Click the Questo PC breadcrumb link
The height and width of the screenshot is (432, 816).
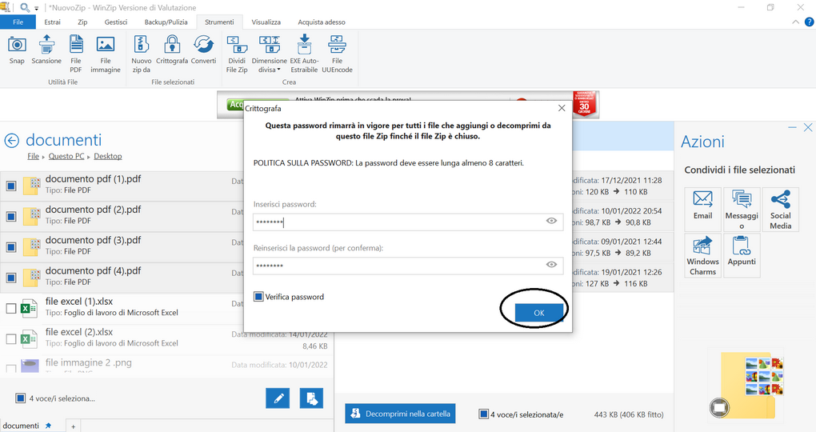[66, 156]
